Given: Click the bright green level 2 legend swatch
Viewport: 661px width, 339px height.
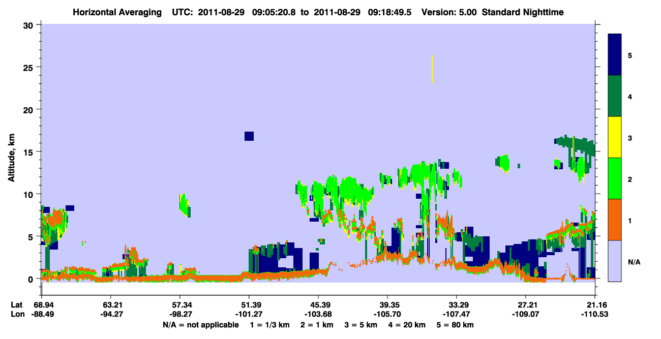Looking at the screenshot, I should tap(615, 178).
